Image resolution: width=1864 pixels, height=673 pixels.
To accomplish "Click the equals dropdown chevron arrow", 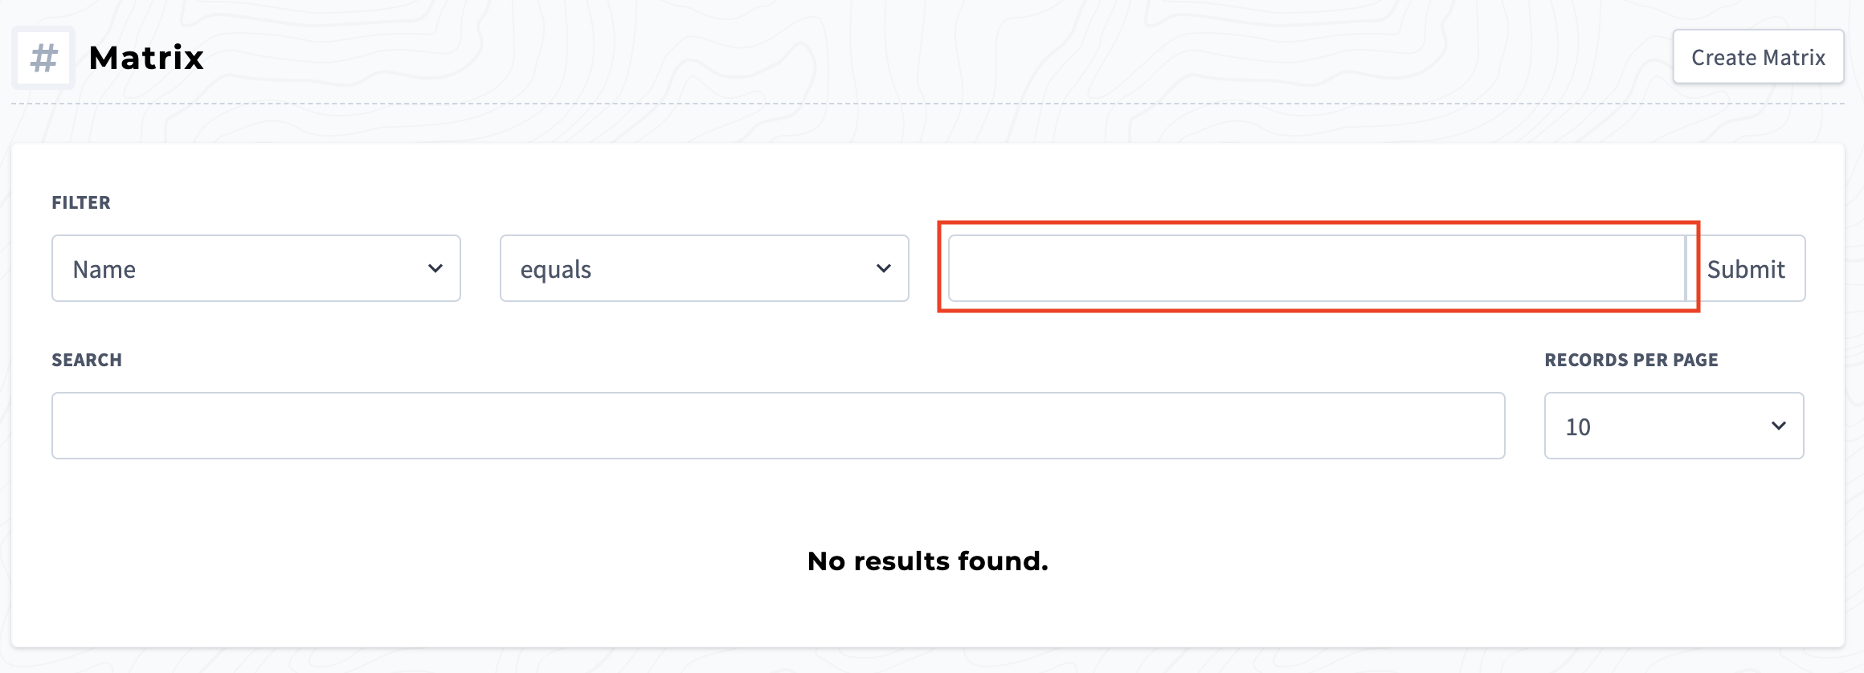I will (882, 268).
